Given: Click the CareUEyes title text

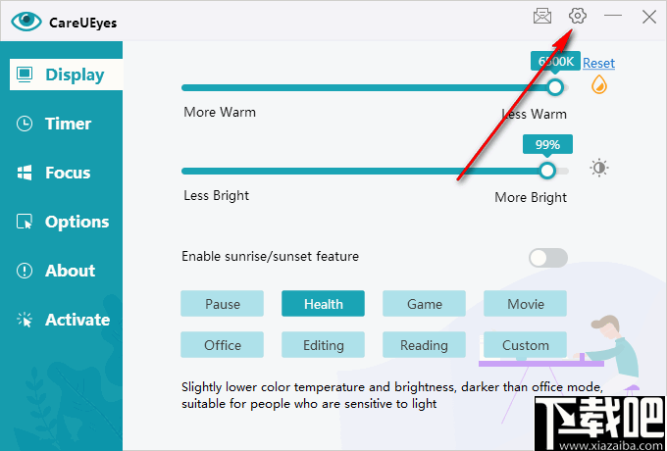Looking at the screenshot, I should [83, 23].
